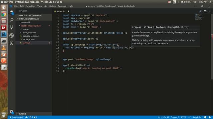Split the editor to the right
The height and width of the screenshot is (119, 213).
click(x=205, y=11)
